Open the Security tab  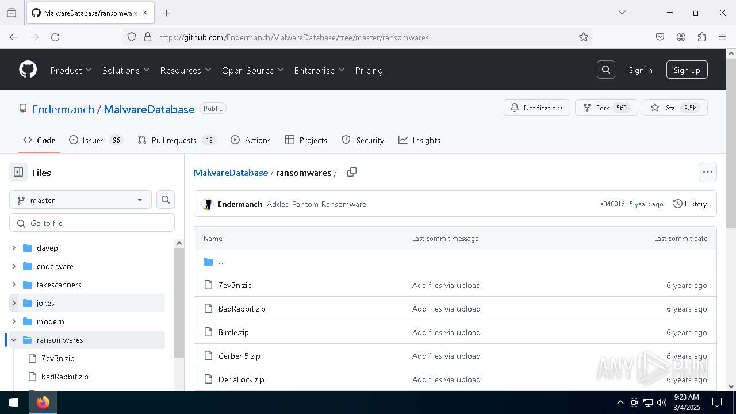click(363, 140)
